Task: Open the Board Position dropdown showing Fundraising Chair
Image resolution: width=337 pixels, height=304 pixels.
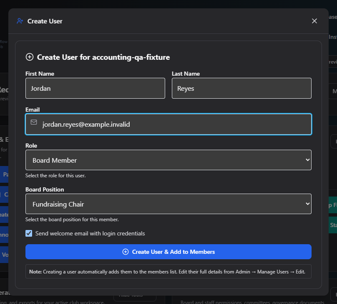Action: pos(168,204)
